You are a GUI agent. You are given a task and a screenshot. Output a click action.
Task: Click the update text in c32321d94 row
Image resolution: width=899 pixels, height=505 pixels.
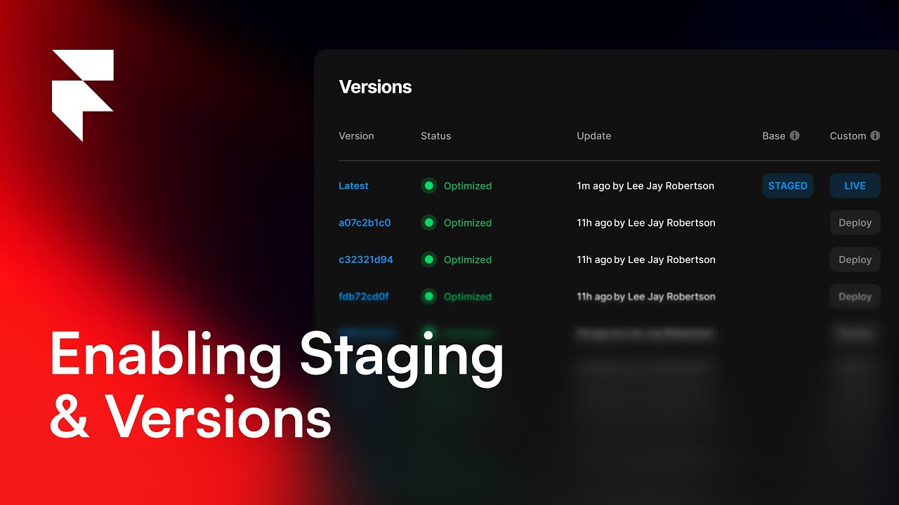coord(646,260)
